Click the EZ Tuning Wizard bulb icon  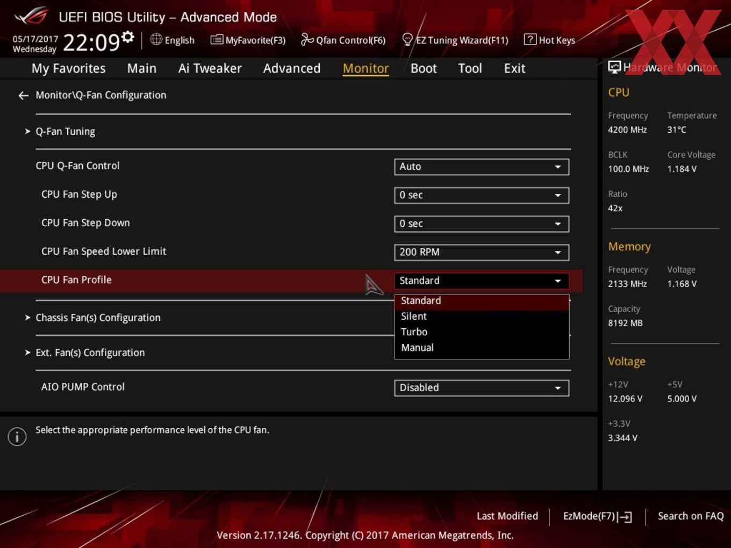407,39
